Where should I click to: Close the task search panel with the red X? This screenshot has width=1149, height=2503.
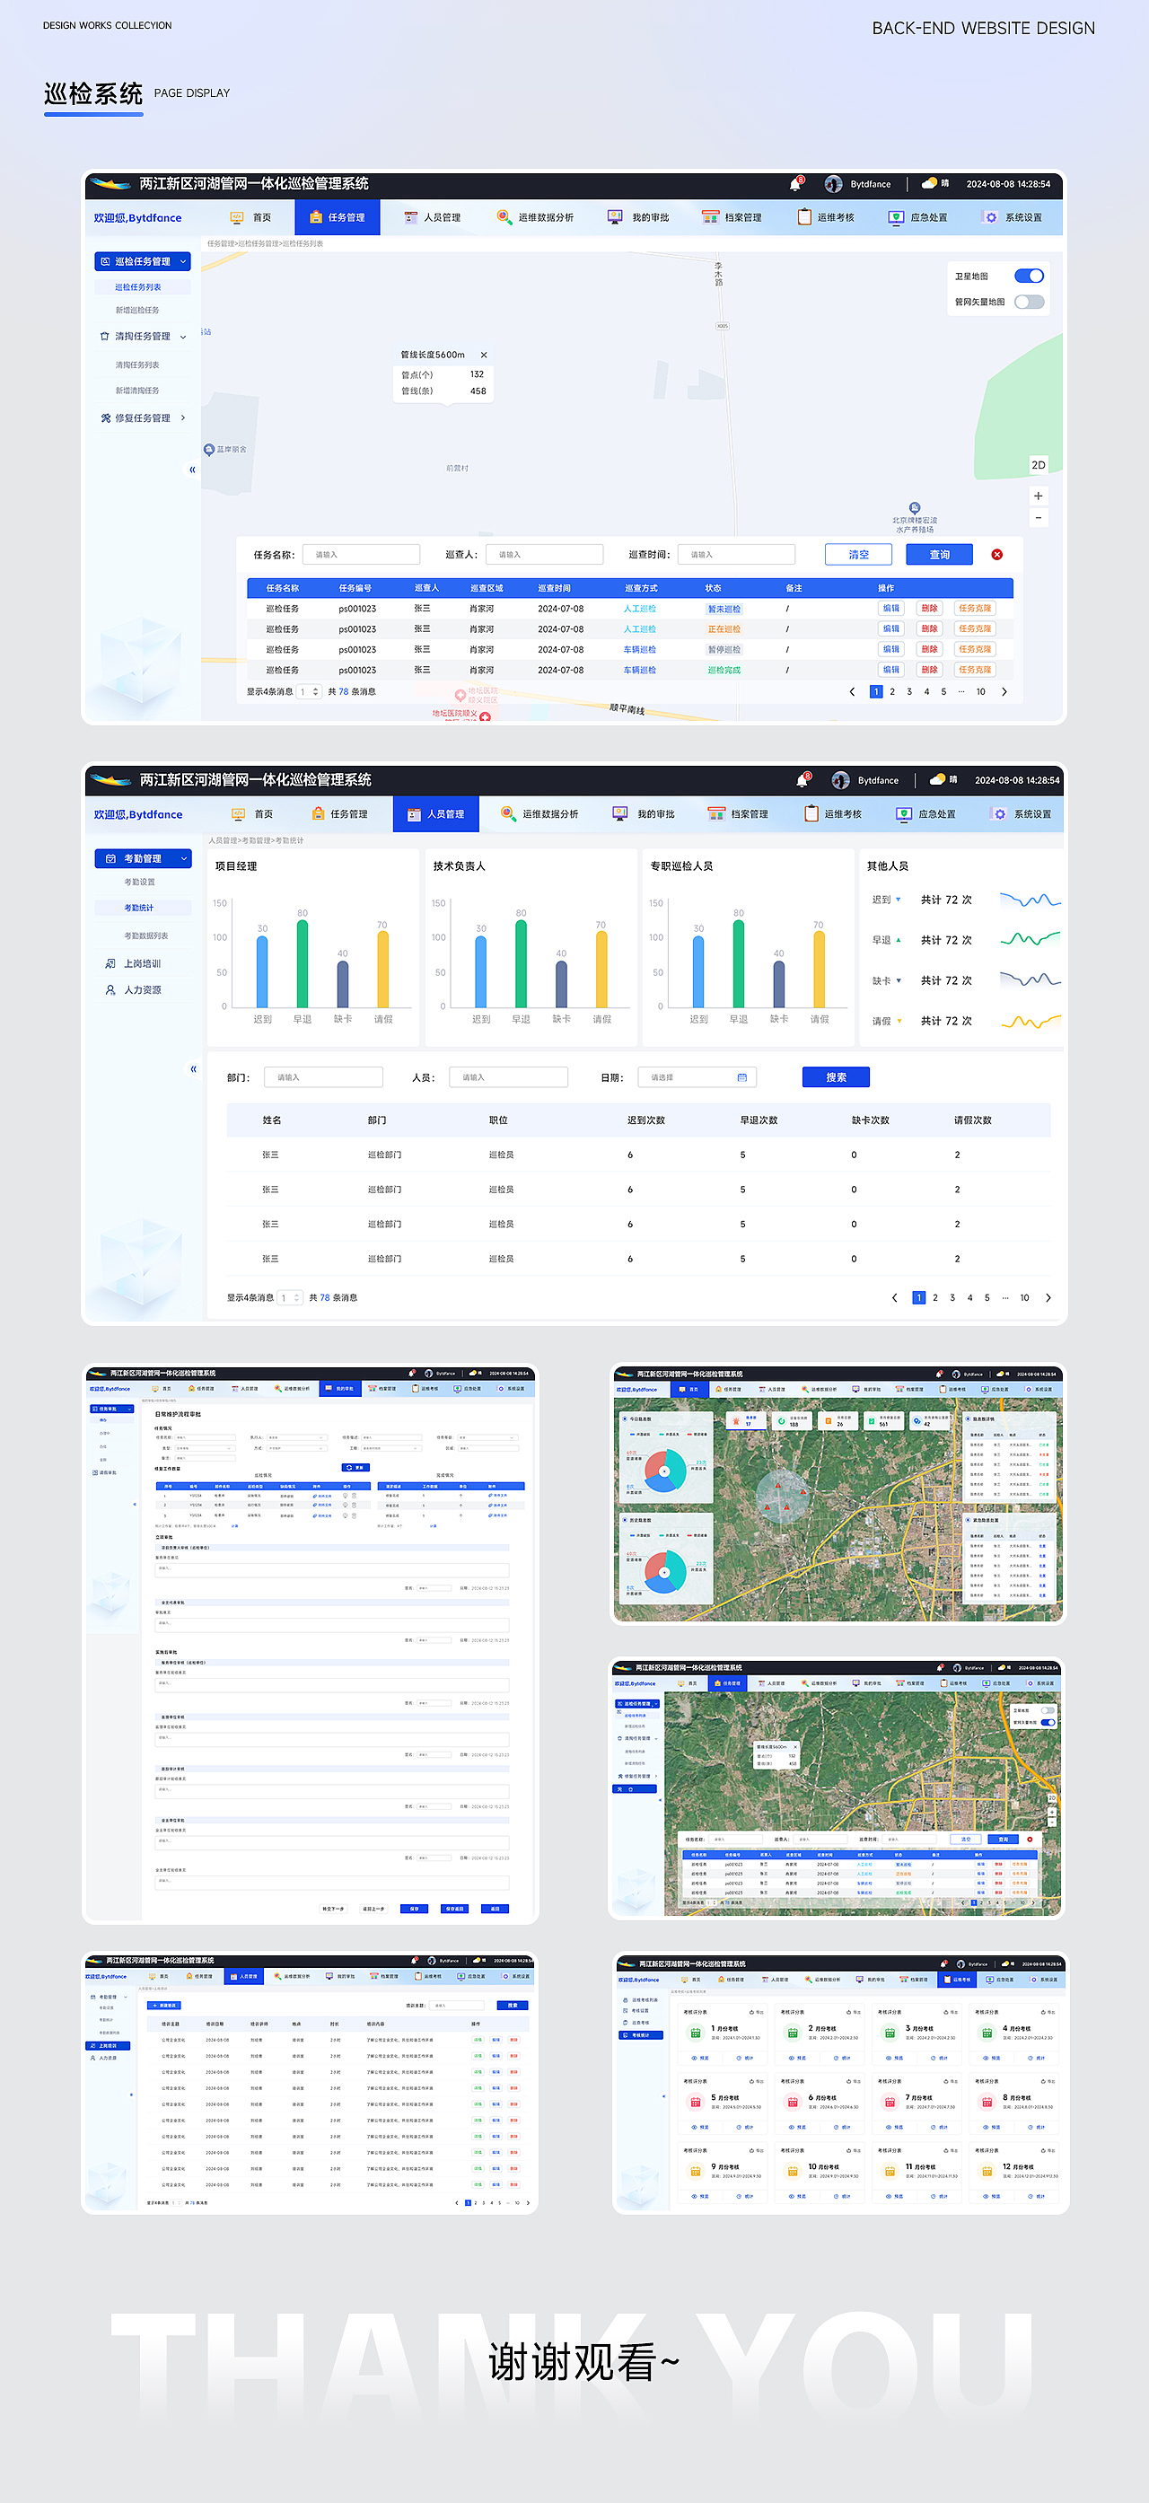pos(996,555)
